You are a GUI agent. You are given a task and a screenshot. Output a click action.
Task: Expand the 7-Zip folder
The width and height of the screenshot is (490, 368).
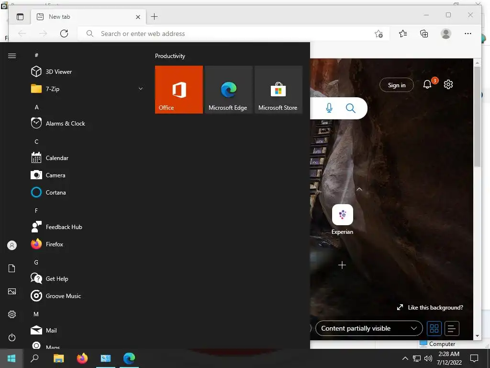pyautogui.click(x=88, y=89)
